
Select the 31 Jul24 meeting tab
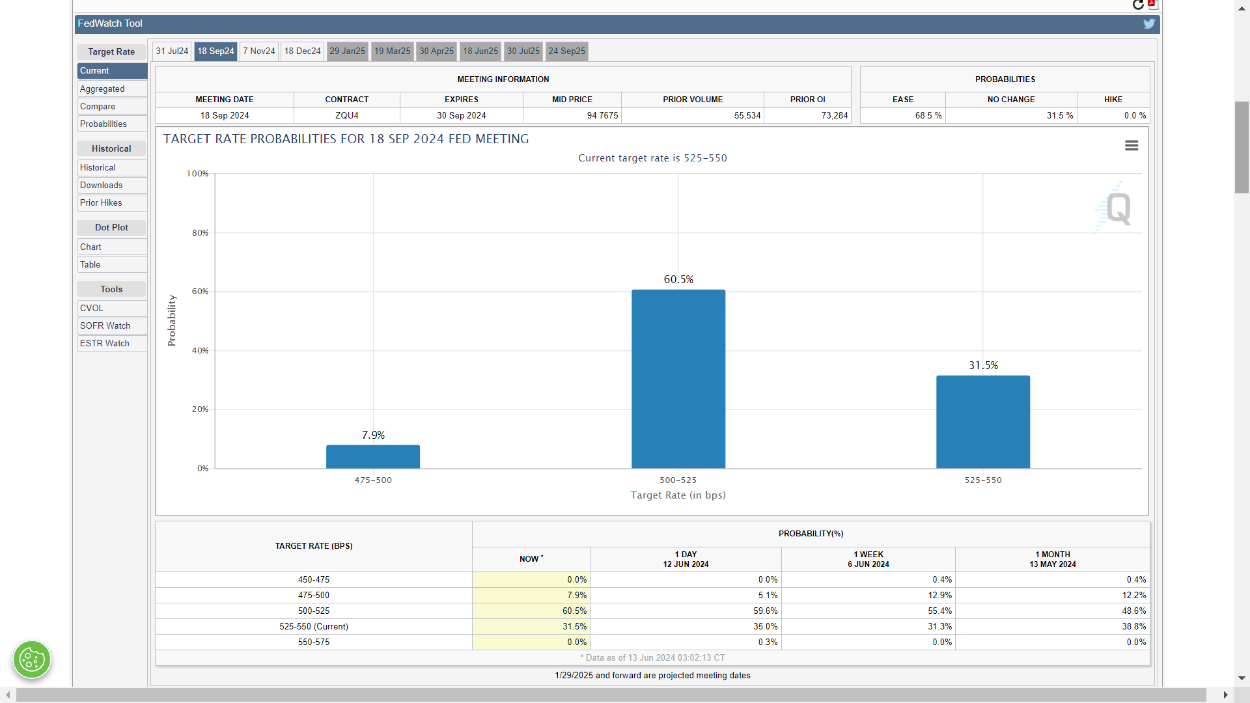pyautogui.click(x=172, y=51)
